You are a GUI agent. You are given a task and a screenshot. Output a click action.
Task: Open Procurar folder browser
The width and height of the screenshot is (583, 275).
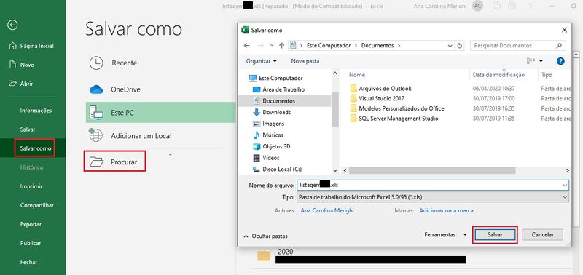pyautogui.click(x=114, y=161)
